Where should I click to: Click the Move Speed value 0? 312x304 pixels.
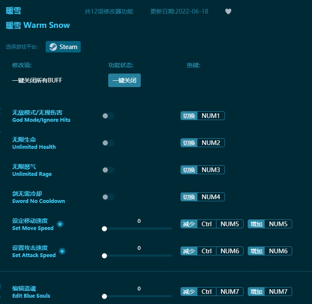click(139, 221)
